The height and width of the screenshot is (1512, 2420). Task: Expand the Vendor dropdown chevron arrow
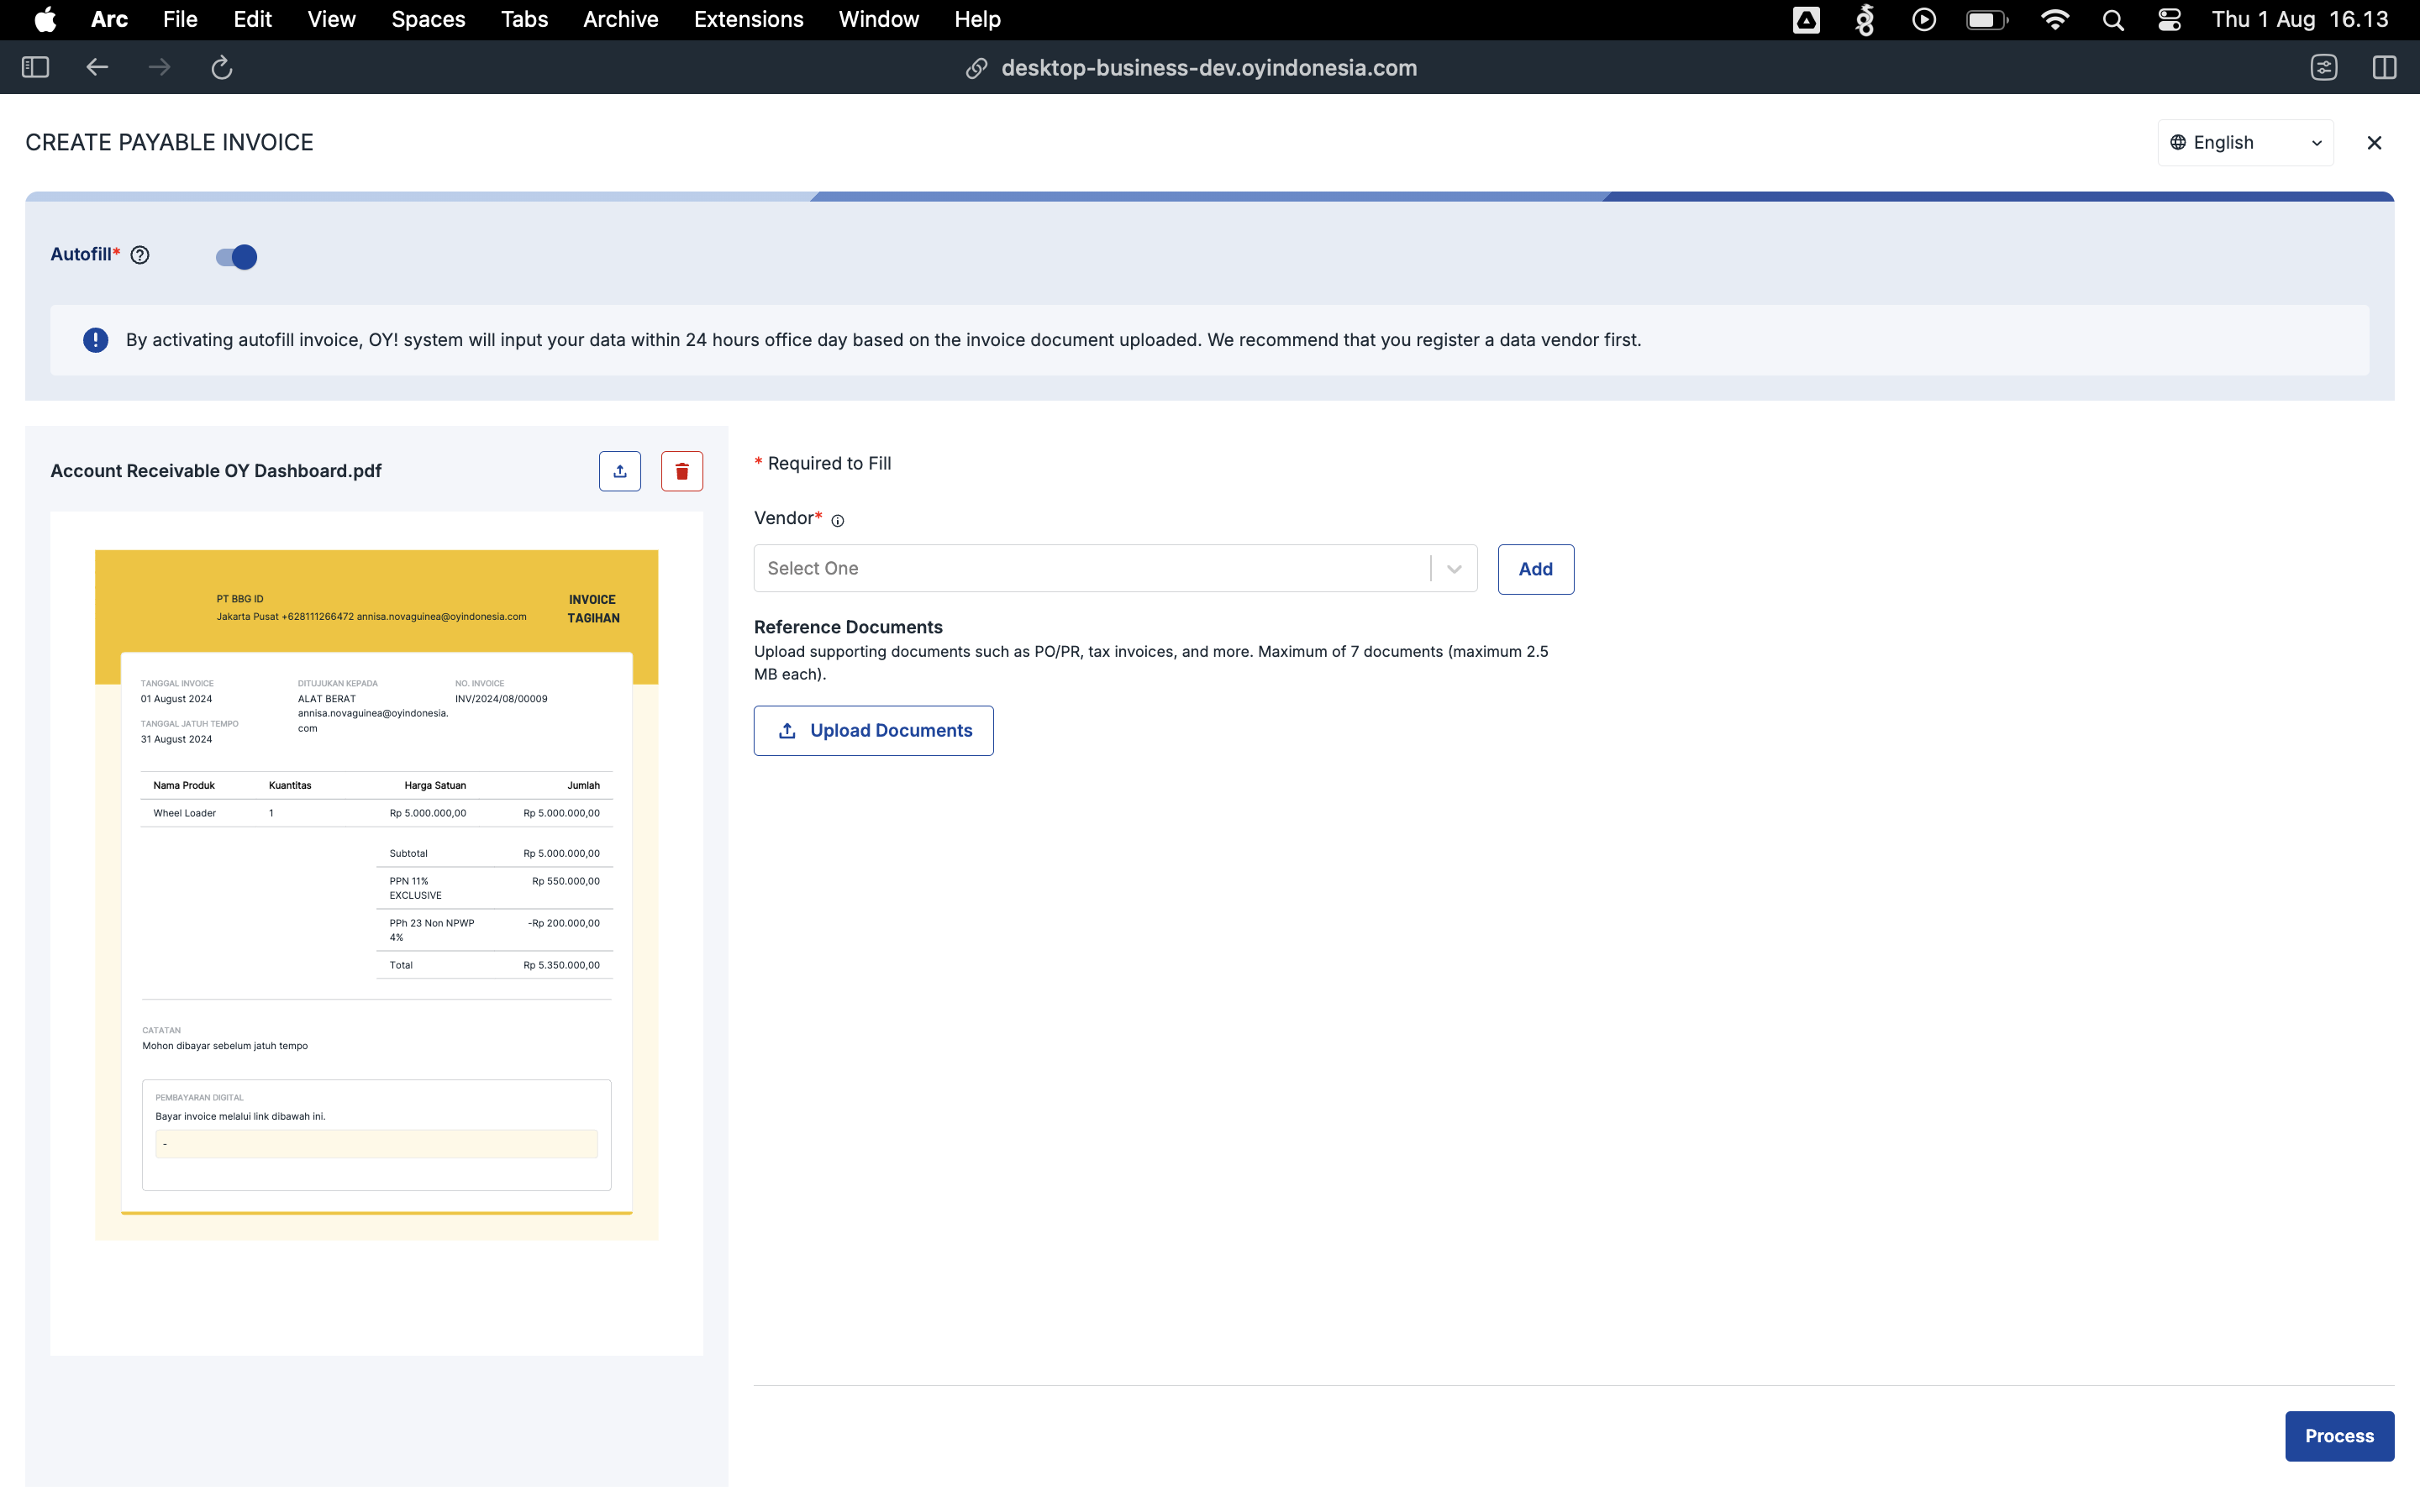1452,568
